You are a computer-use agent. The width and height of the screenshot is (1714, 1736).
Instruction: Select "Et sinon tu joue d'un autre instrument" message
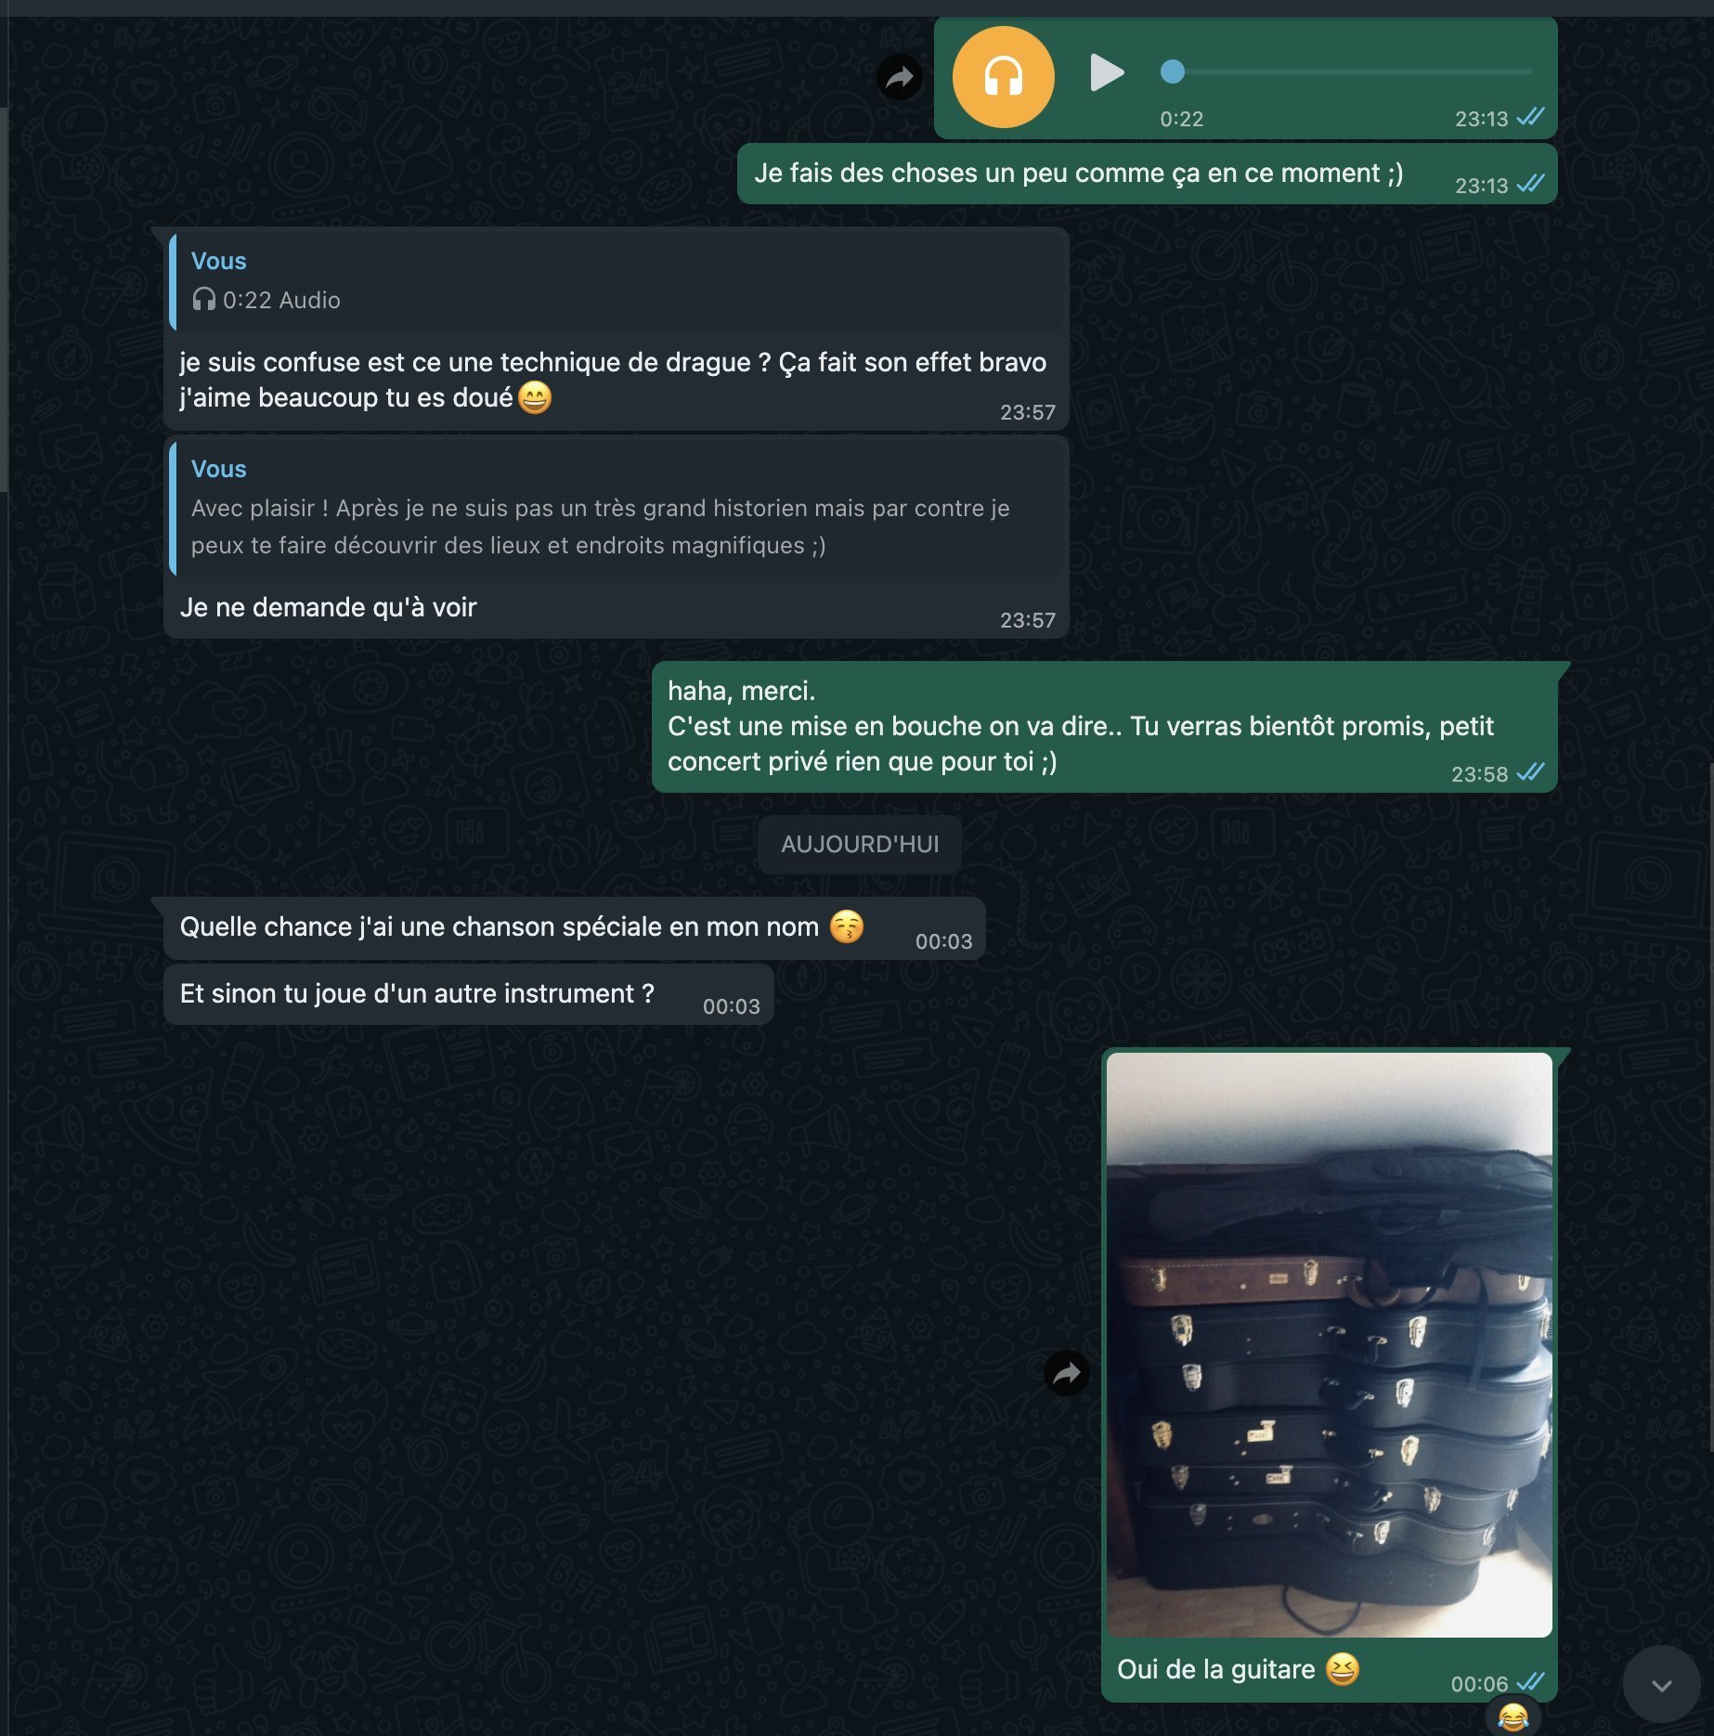[x=469, y=994]
